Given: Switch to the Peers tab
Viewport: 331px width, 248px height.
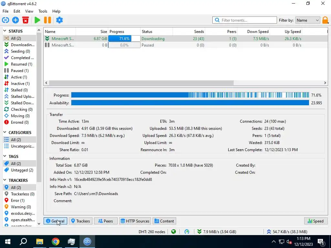Looking at the screenshot, I should pyautogui.click(x=106, y=221).
